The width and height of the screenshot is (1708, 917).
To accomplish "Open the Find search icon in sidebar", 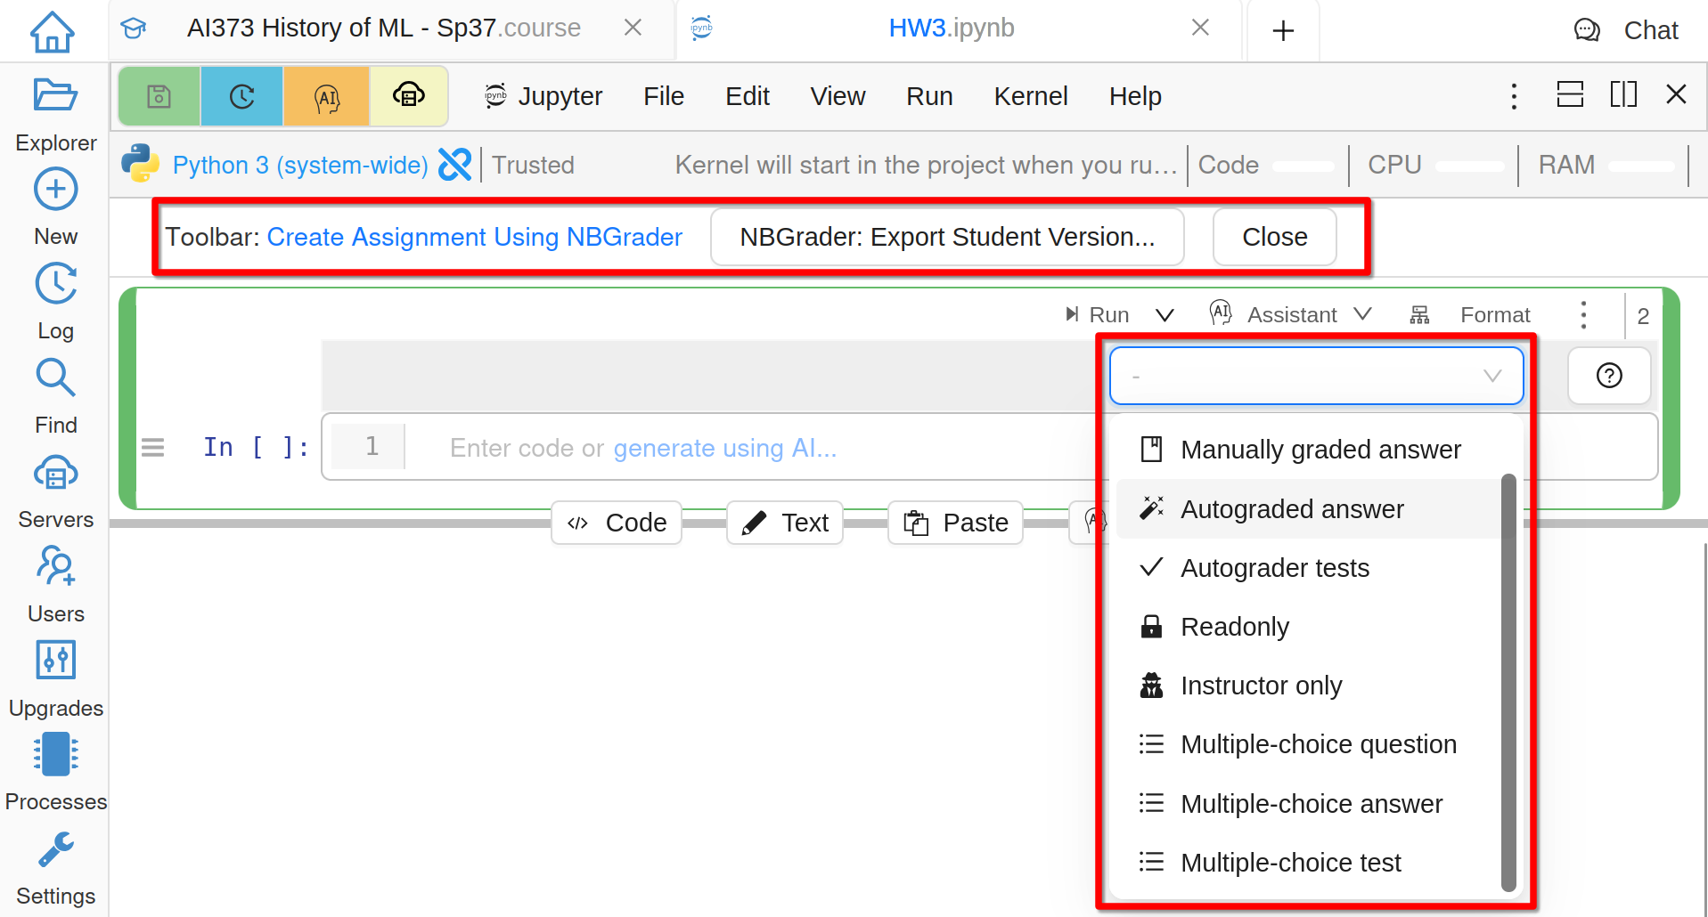I will click(x=55, y=378).
